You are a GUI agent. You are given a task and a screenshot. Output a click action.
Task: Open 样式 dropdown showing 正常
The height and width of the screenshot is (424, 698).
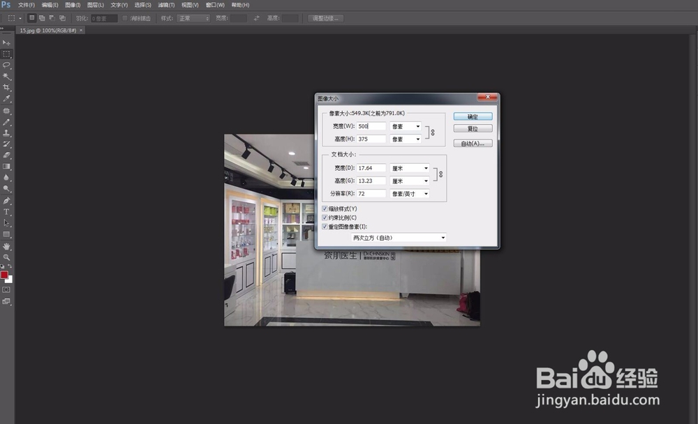[193, 18]
